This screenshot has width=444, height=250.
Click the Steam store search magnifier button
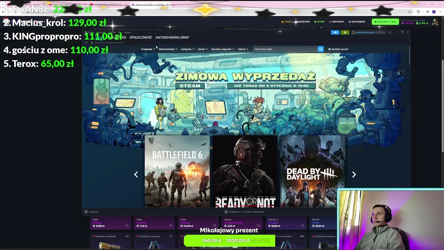pyautogui.click(x=321, y=49)
